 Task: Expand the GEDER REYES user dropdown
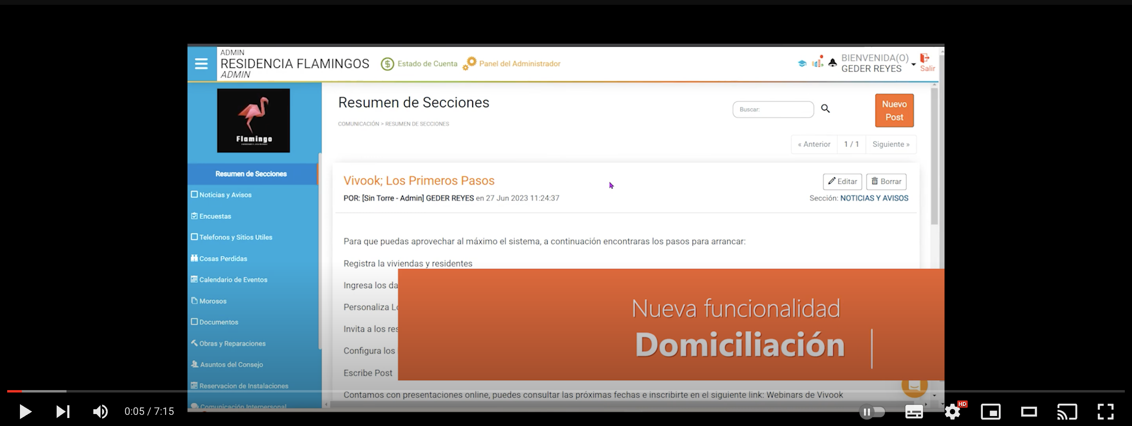tap(913, 65)
